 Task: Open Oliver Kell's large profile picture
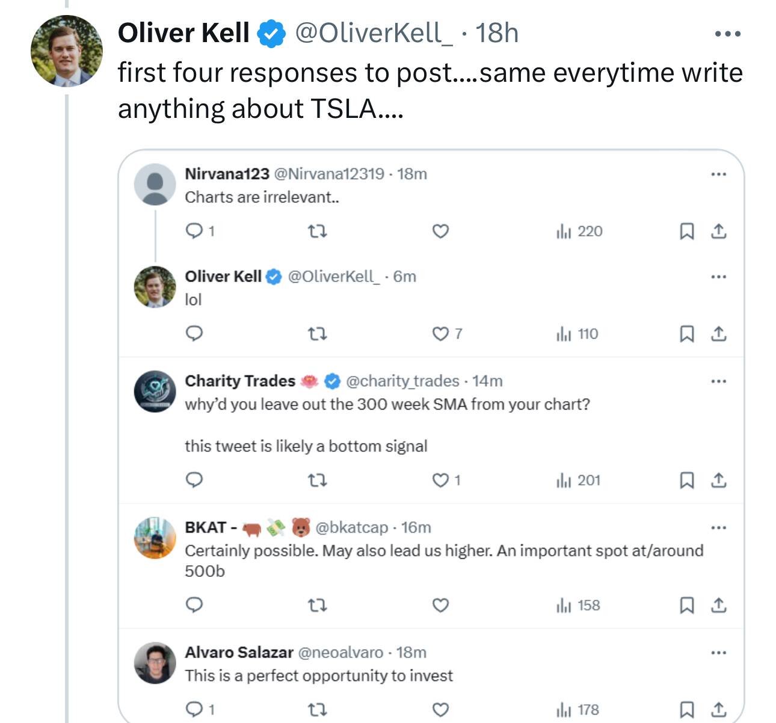tap(67, 51)
